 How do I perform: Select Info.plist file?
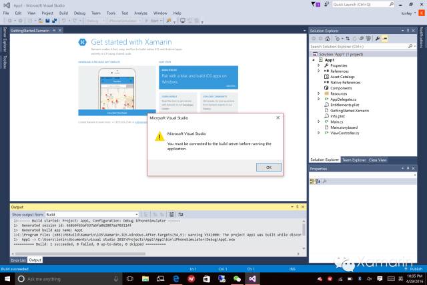tap(338, 116)
